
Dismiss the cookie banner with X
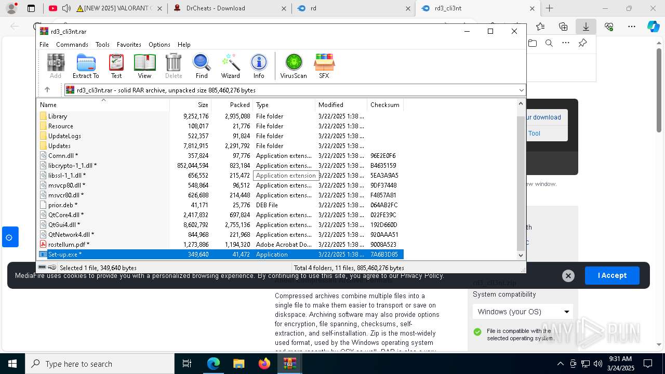coord(568,276)
